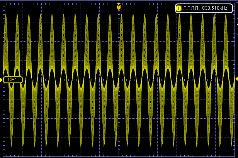Click the orange trigger position marker
This screenshot has width=238, height=158.
[x=119, y=7]
